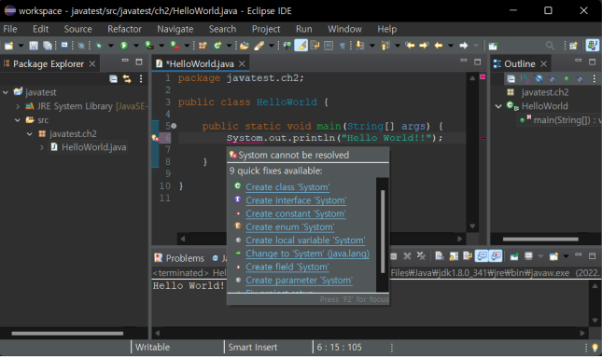The height and width of the screenshot is (357, 602).
Task: Select the Java perspective icon
Action: (x=592, y=46)
